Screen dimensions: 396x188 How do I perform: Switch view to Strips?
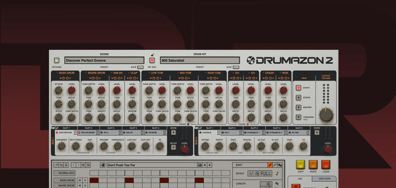click(x=298, y=98)
